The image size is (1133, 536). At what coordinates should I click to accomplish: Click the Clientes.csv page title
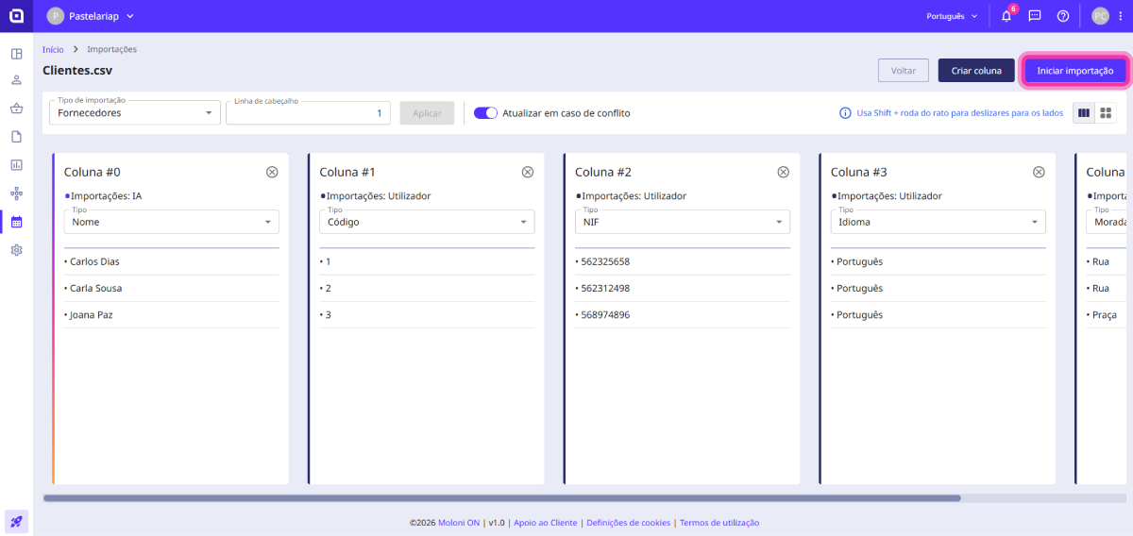click(x=77, y=70)
